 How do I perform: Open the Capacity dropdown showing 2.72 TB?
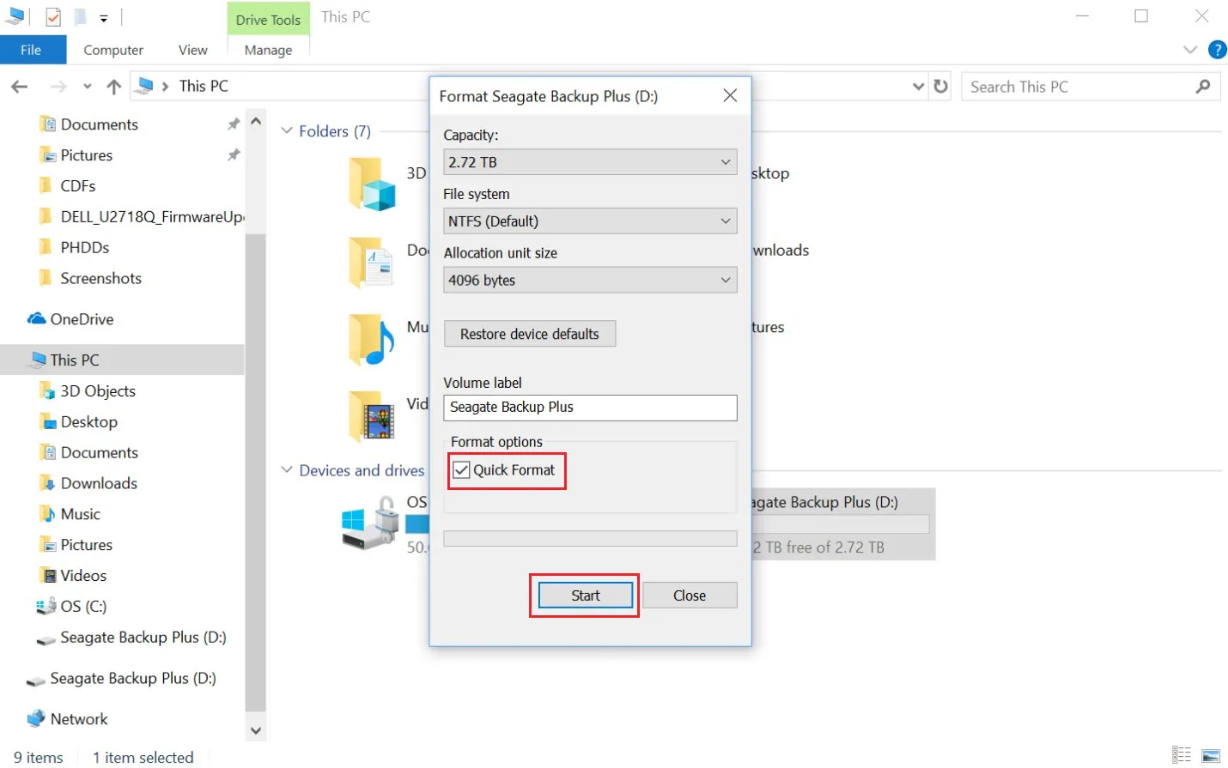(x=590, y=162)
